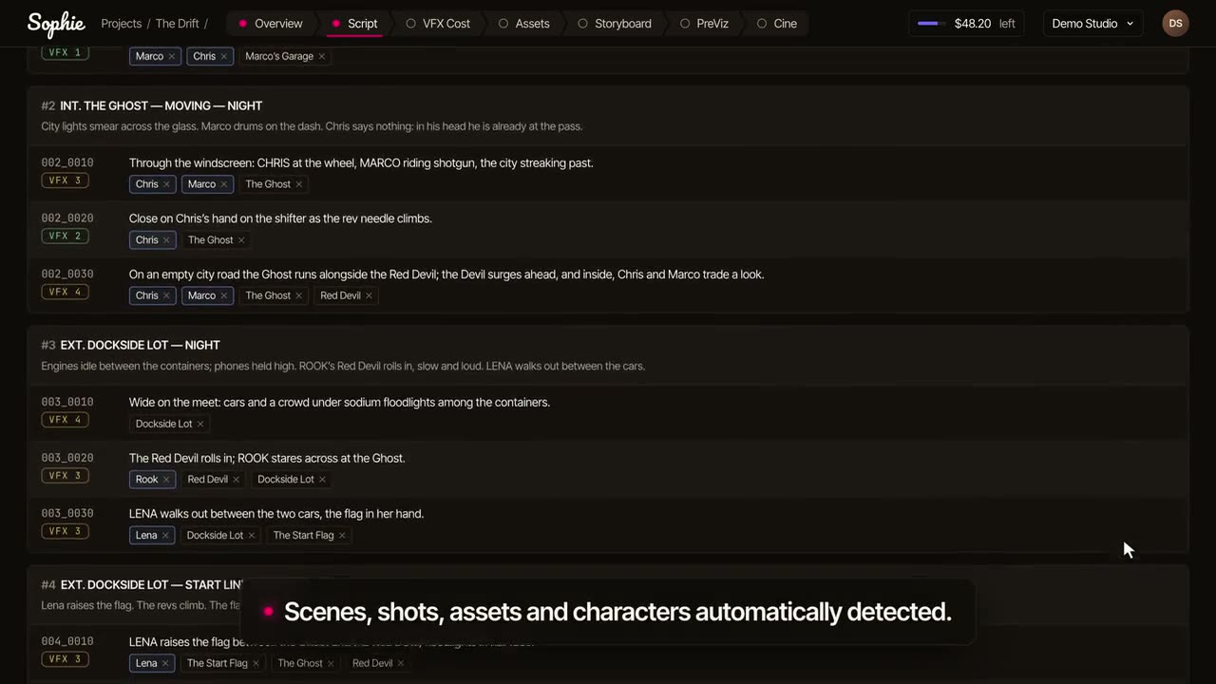Click the VFX 4 badge of shot 003_0010
1216x684 pixels.
[x=66, y=420]
